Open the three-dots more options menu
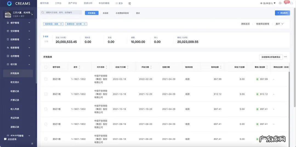Viewport: 296px width, 147px height. 285,57
